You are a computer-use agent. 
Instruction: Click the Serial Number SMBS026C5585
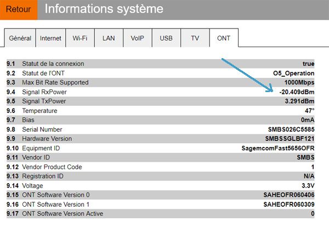[x=291, y=129]
